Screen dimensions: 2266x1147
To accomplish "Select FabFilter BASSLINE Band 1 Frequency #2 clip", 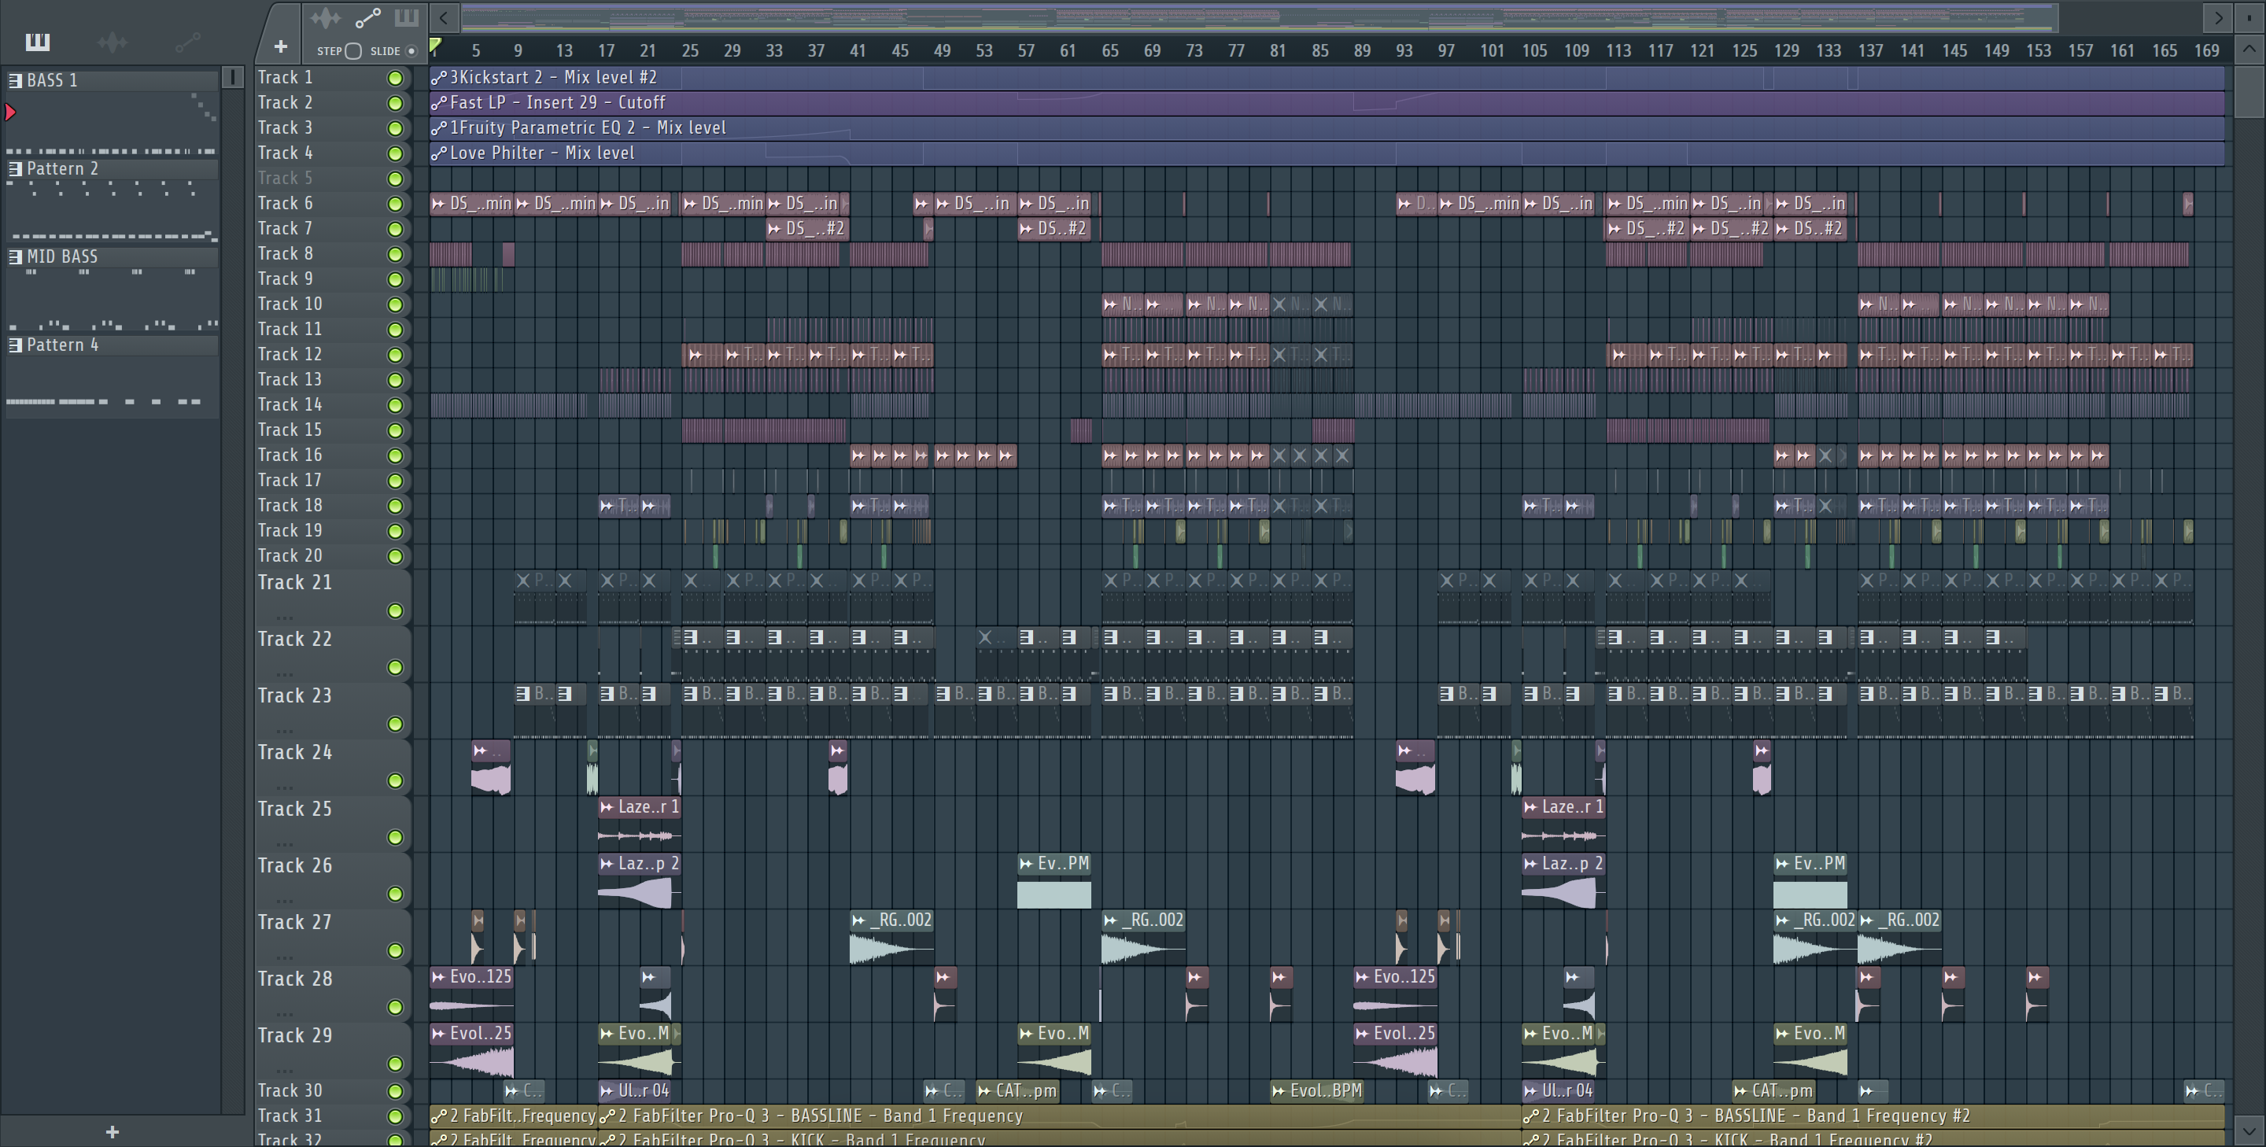I will coord(1873,1116).
